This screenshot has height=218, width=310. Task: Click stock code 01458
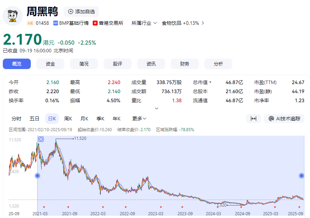point(42,23)
